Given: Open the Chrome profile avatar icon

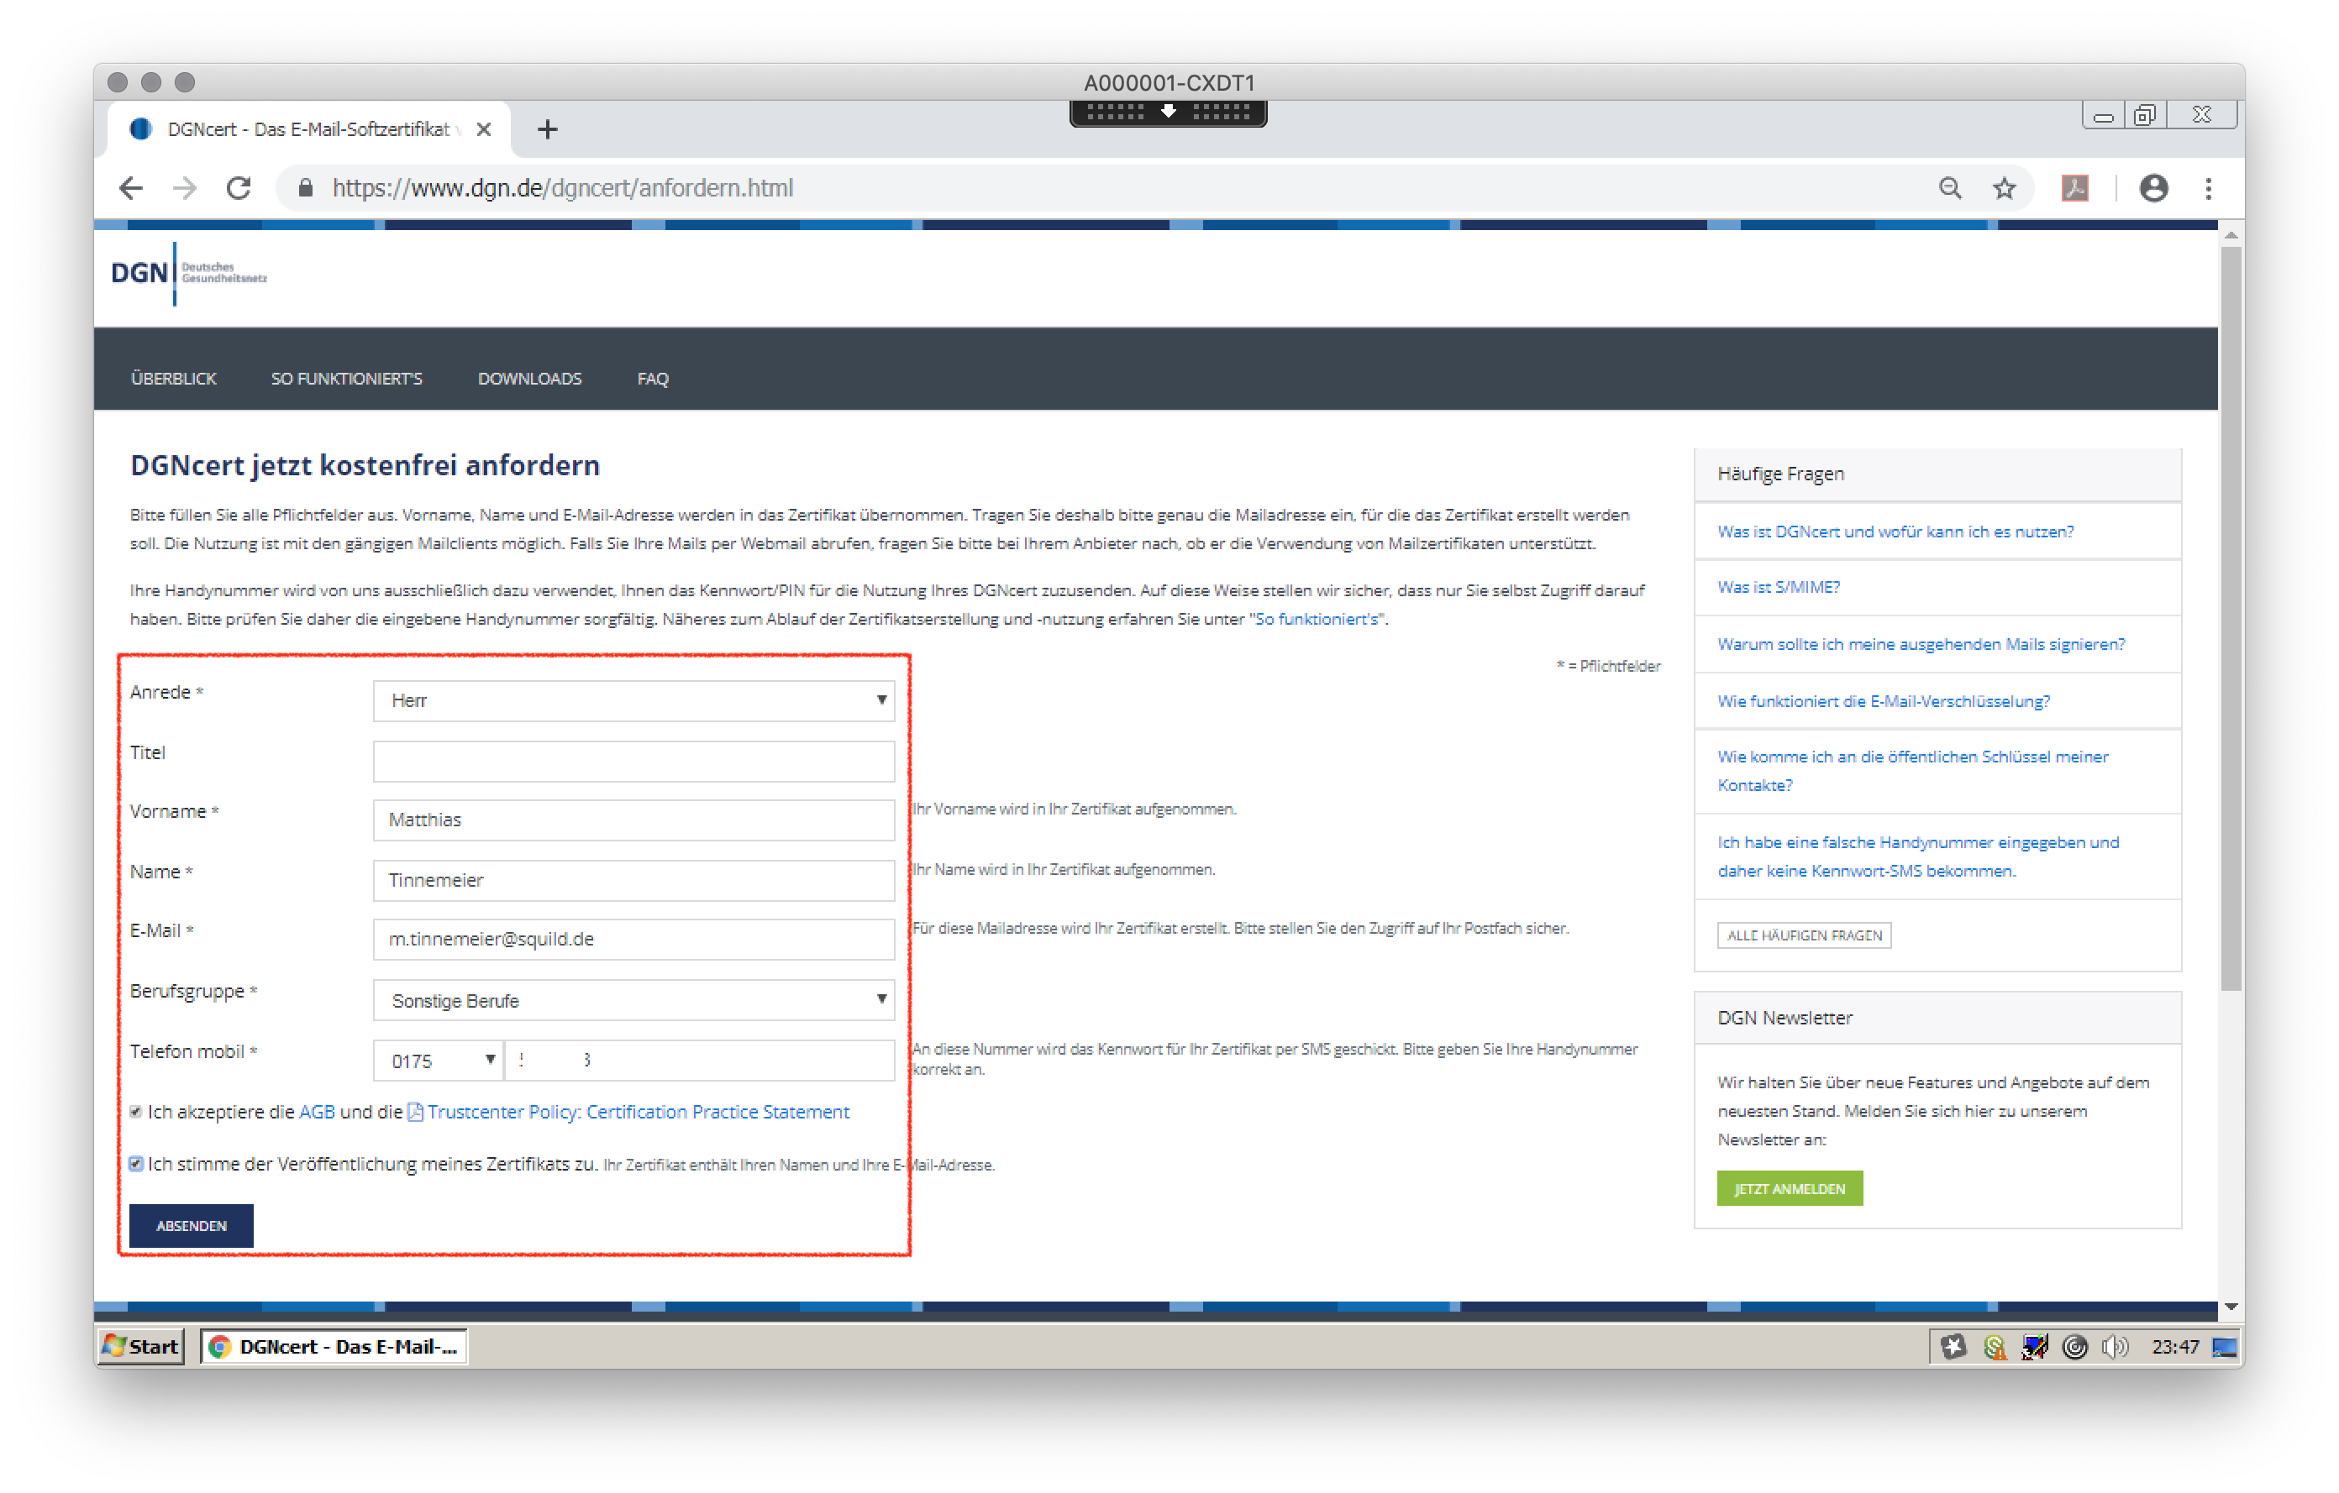Looking at the screenshot, I should [x=2152, y=188].
